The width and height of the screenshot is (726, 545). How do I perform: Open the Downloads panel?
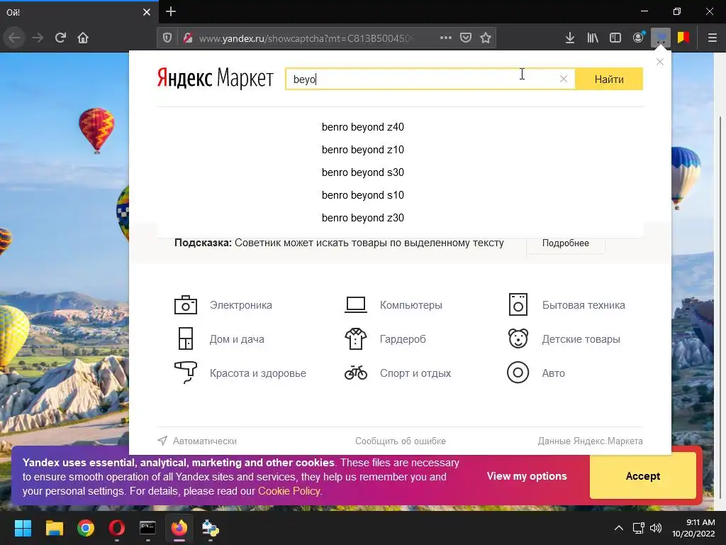(570, 38)
